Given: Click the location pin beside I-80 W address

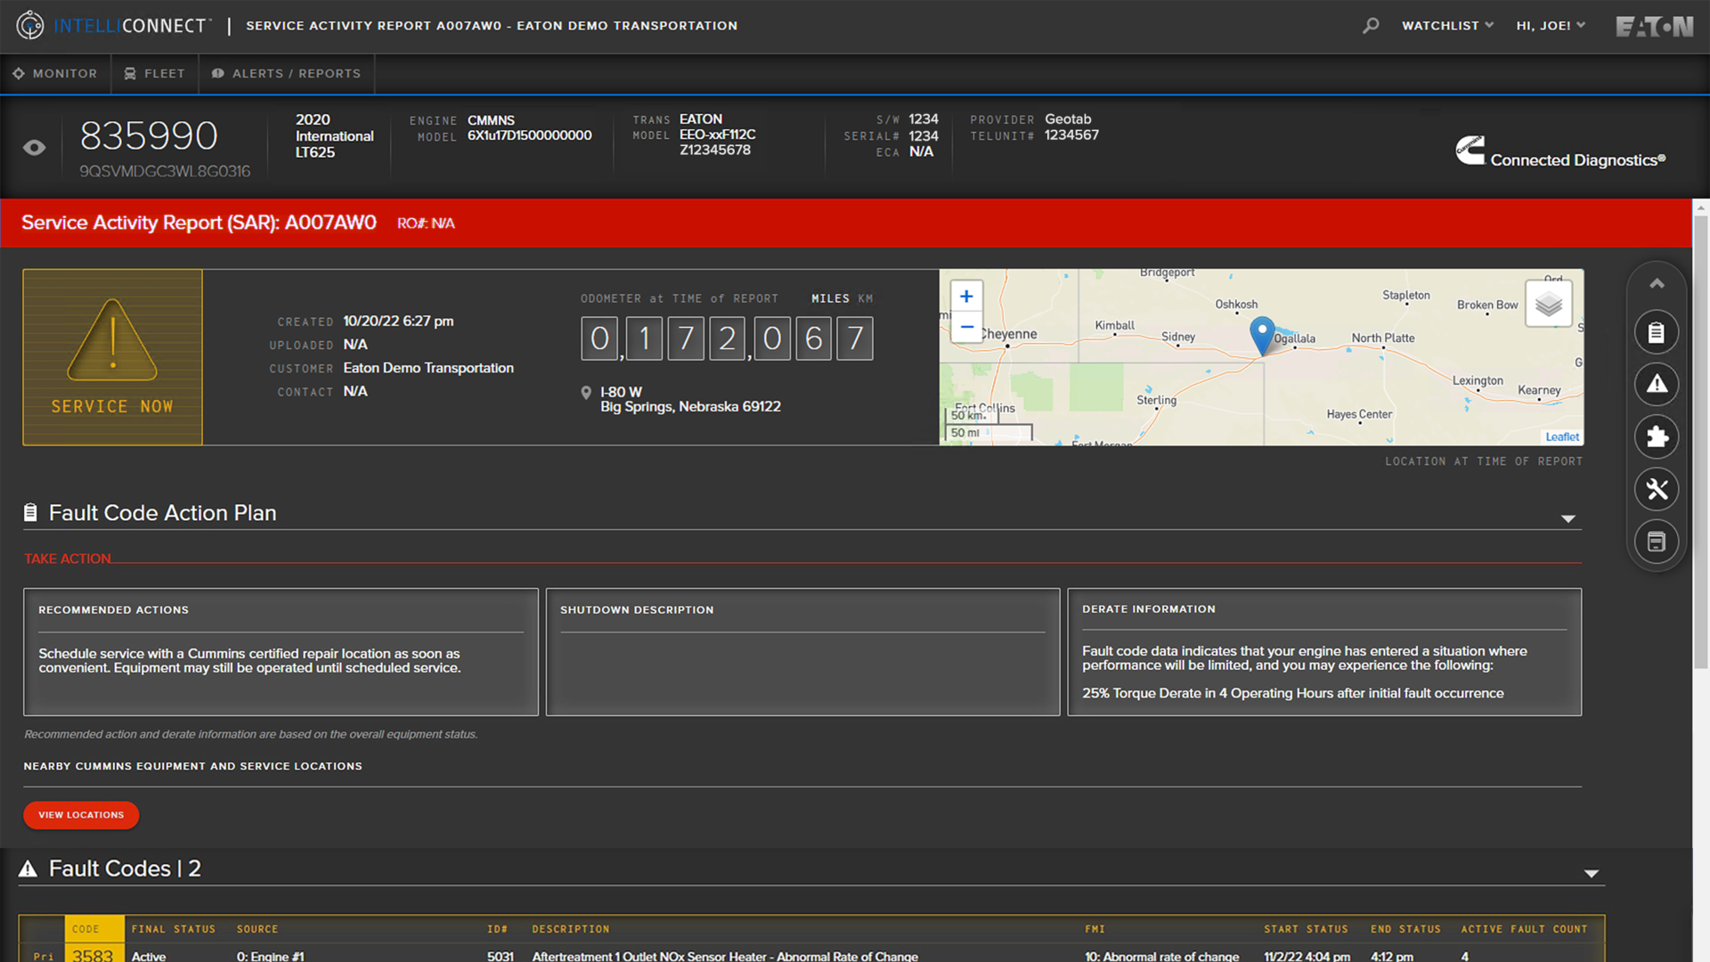Looking at the screenshot, I should coord(586,392).
